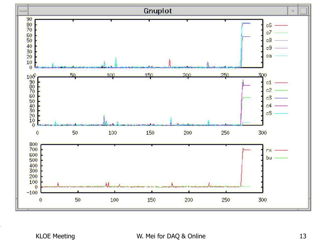Click the blue spike near 90 in middle plot
326x244 pixels.
click(x=104, y=120)
